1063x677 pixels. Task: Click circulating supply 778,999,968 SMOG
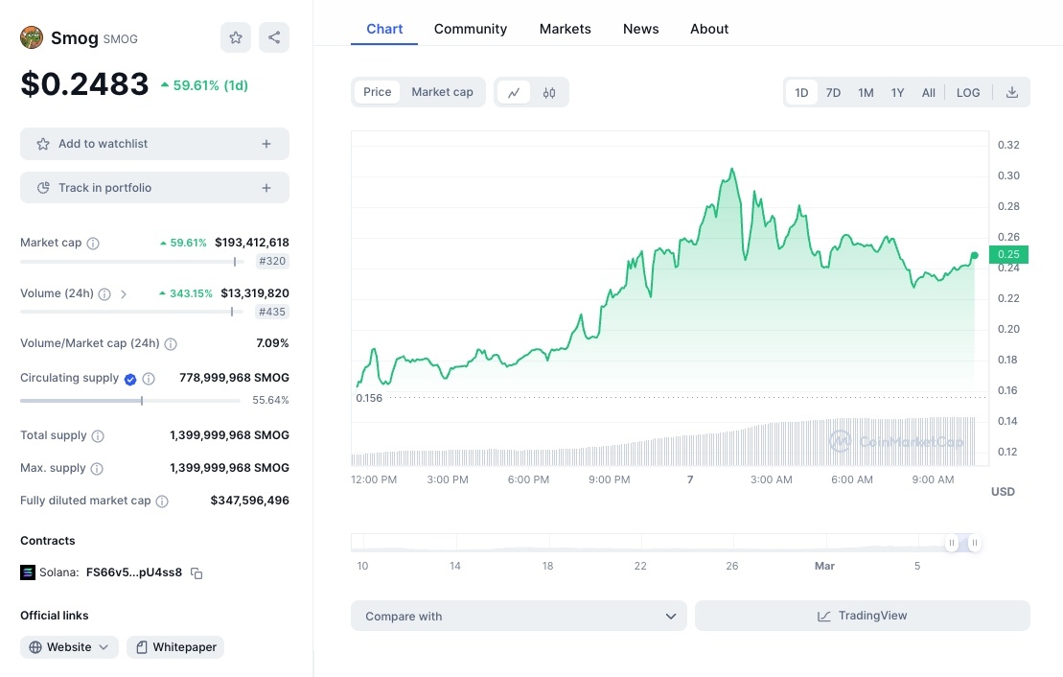point(235,378)
